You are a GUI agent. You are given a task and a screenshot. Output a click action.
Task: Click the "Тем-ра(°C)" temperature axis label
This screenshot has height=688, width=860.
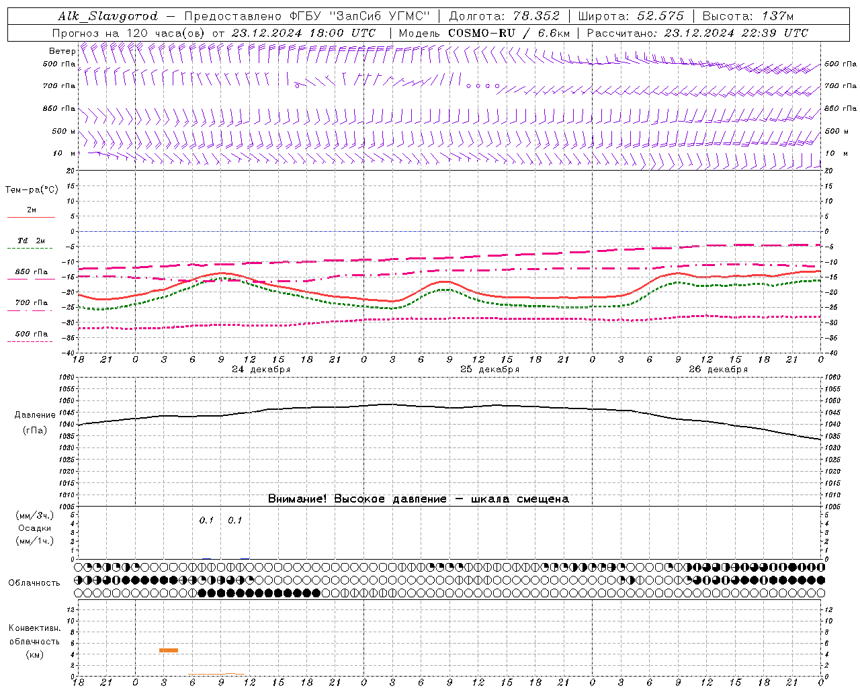[x=32, y=190]
